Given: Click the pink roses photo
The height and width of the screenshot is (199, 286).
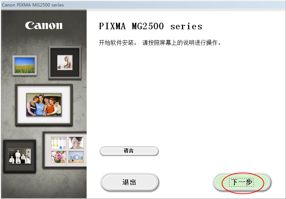Looking at the screenshot, I should click(59, 157).
